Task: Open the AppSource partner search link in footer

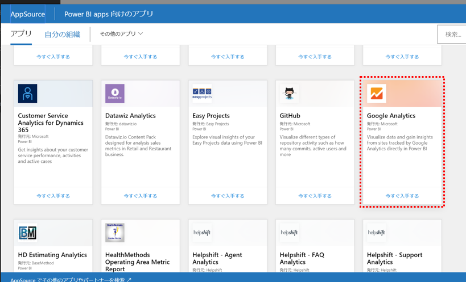Action: (x=71, y=280)
